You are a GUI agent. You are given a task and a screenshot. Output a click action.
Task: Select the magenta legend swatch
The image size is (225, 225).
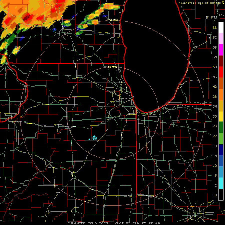(x=221, y=50)
